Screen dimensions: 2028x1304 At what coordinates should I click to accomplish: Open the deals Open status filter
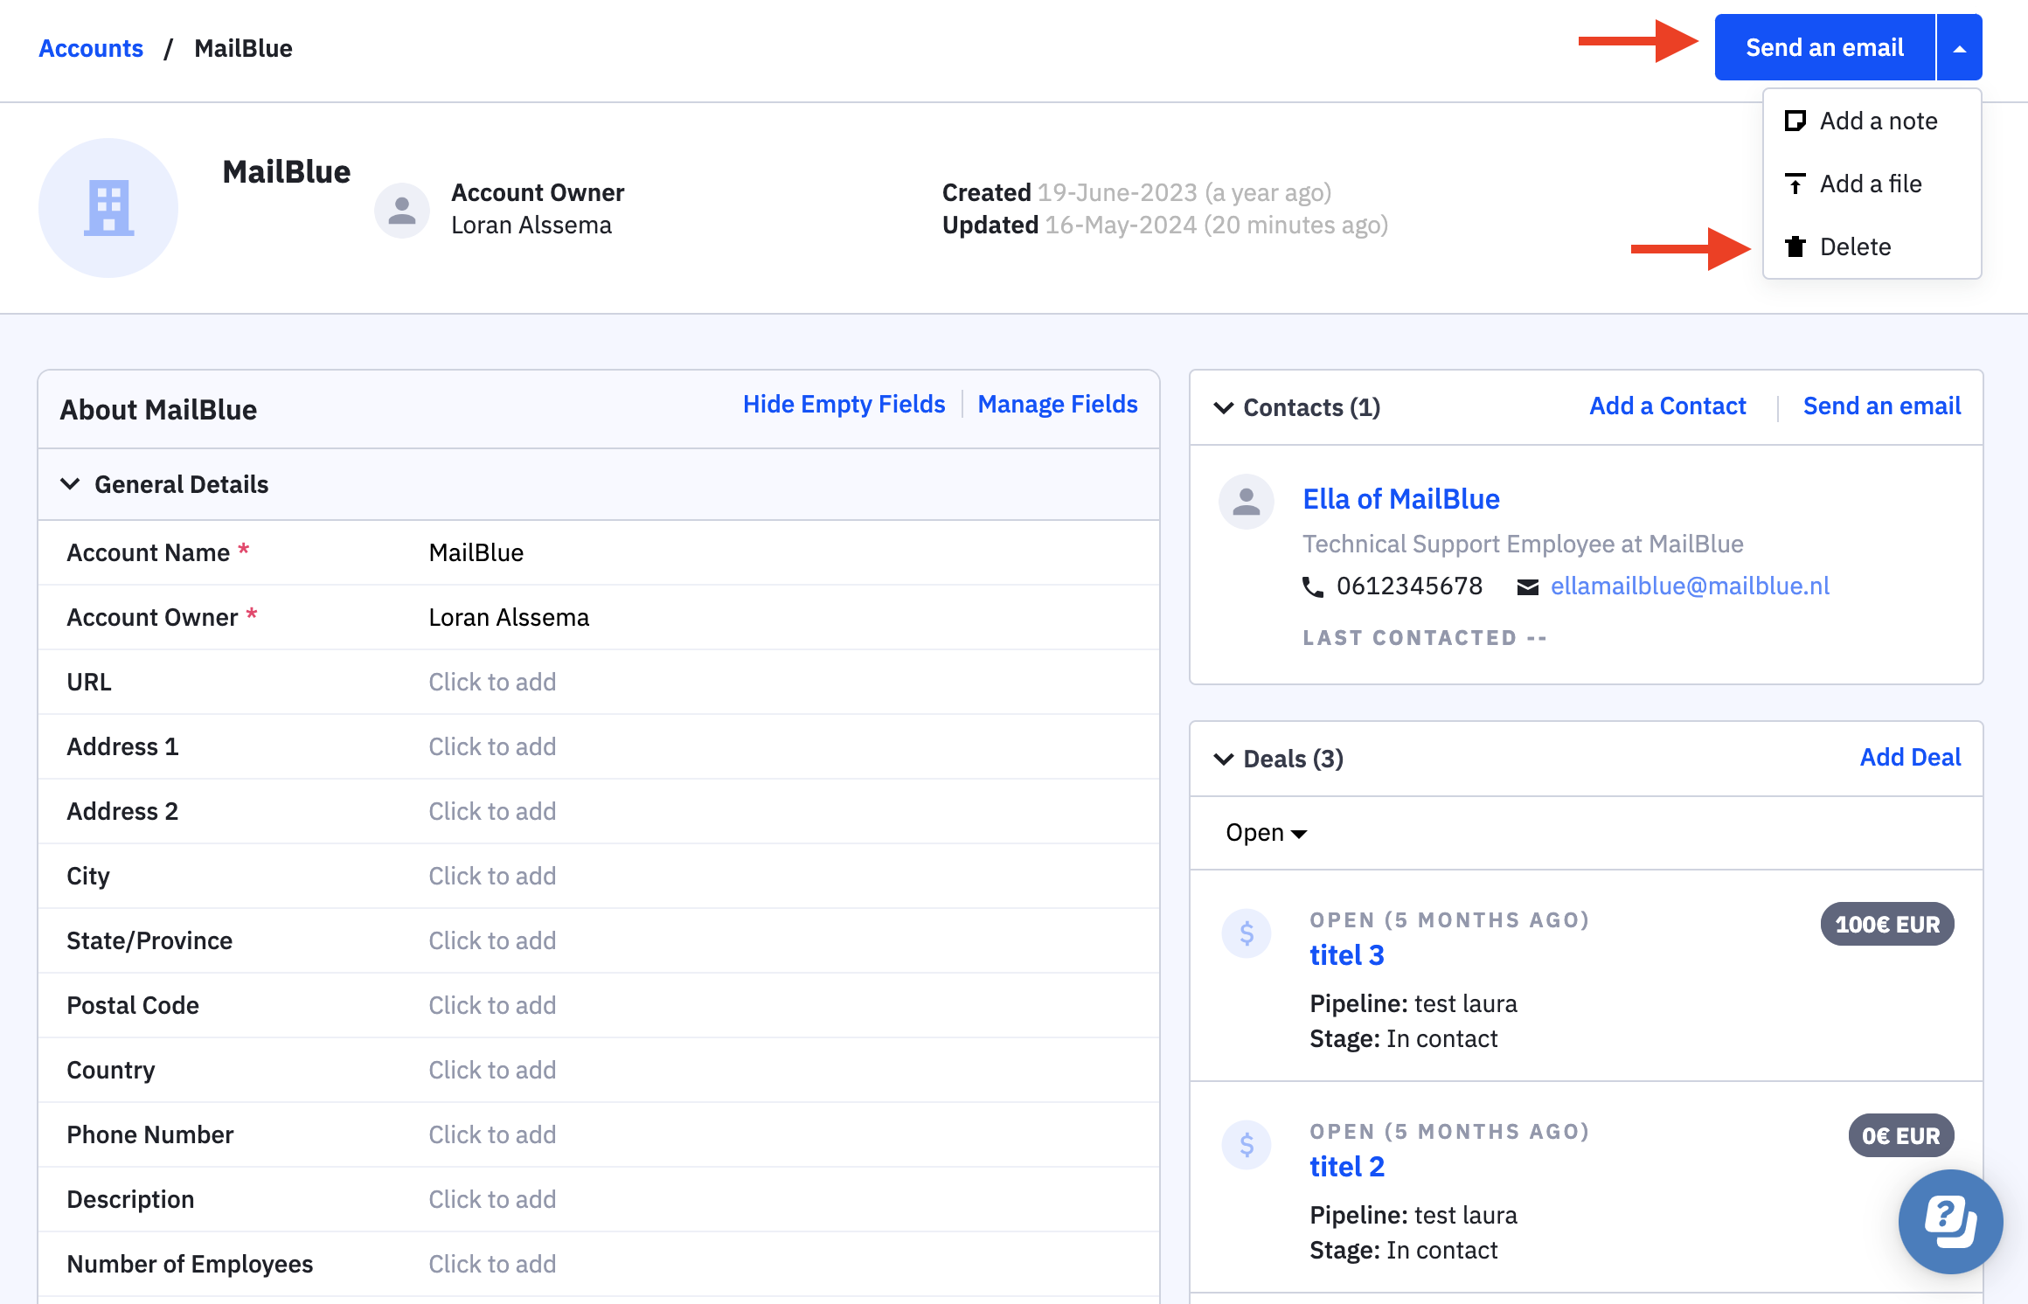1267,833
